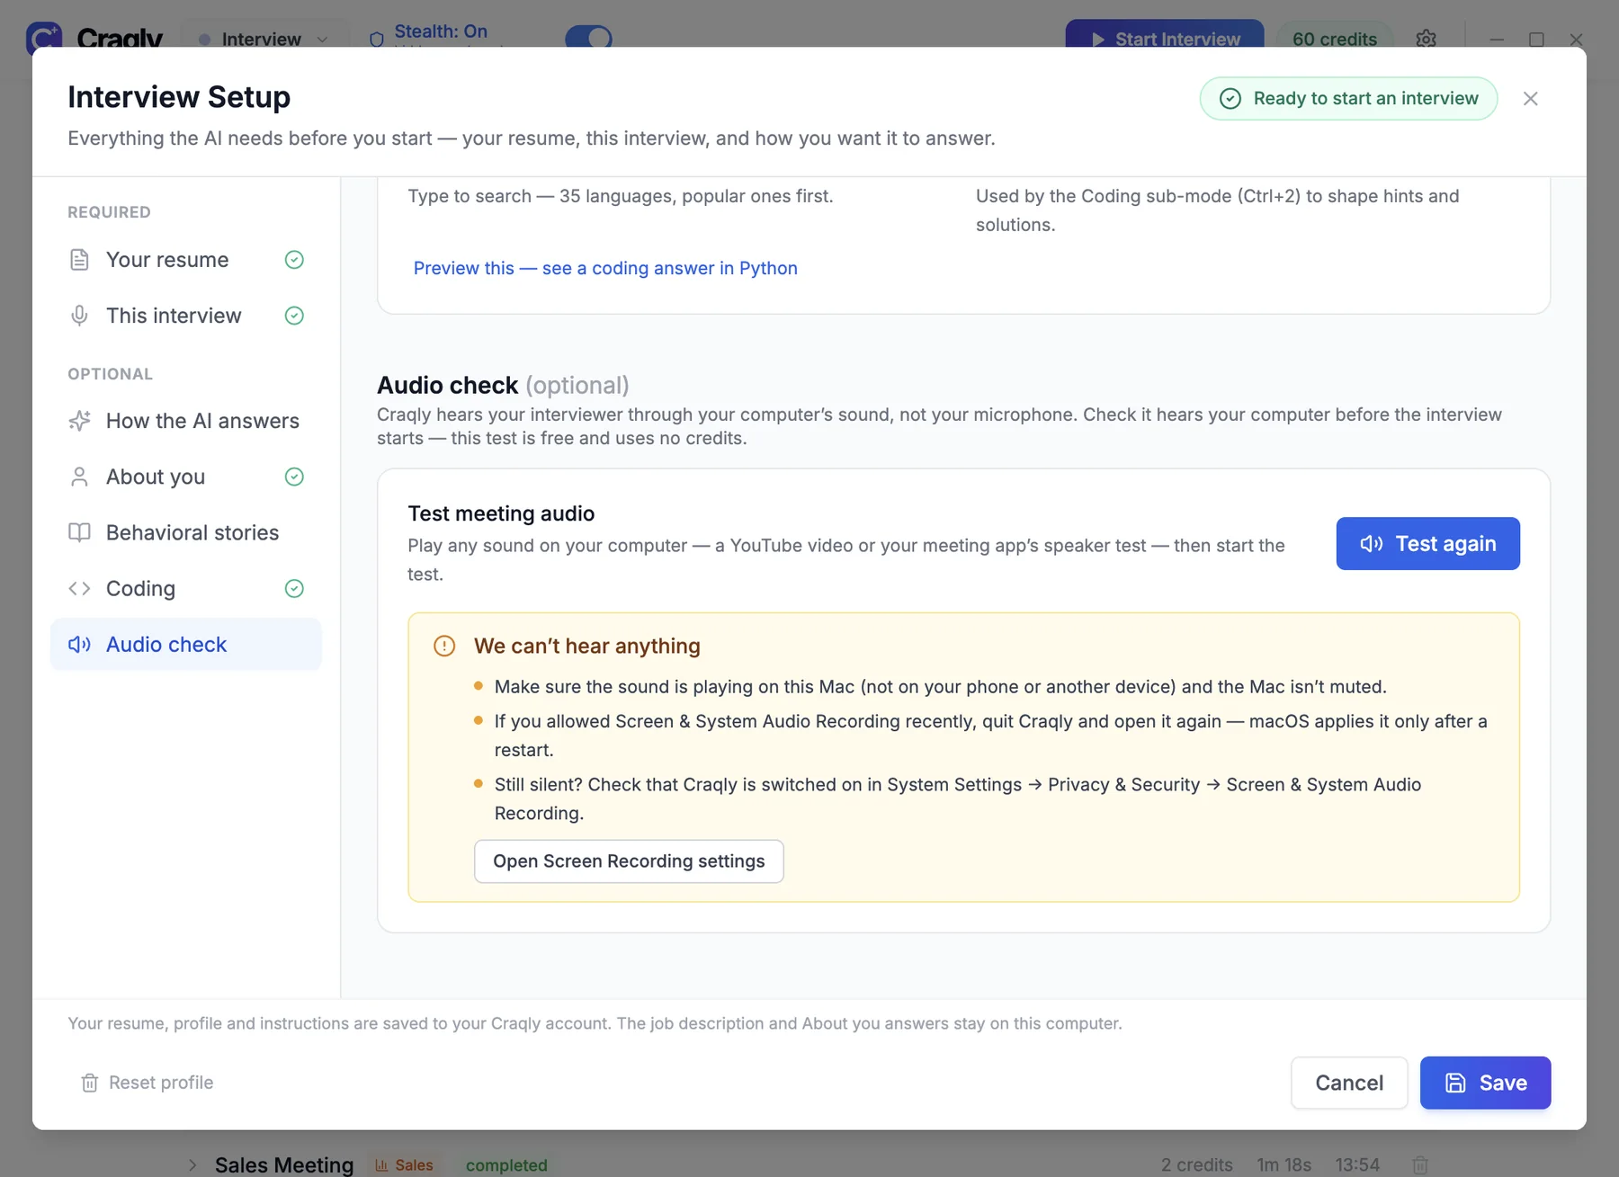Click Start Interview in the main window
The height and width of the screenshot is (1177, 1619).
[x=1165, y=36]
